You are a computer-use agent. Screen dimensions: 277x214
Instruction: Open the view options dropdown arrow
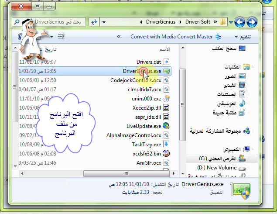point(51,37)
